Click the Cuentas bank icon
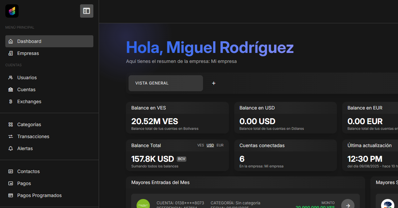398x208 pixels. (11, 90)
